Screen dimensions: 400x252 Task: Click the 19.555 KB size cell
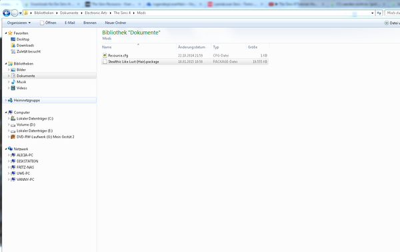point(260,62)
